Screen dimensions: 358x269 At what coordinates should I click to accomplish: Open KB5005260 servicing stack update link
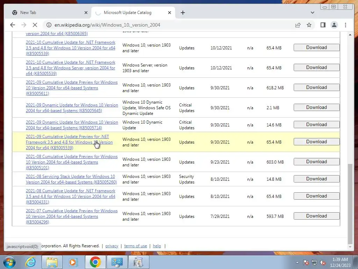(71, 179)
